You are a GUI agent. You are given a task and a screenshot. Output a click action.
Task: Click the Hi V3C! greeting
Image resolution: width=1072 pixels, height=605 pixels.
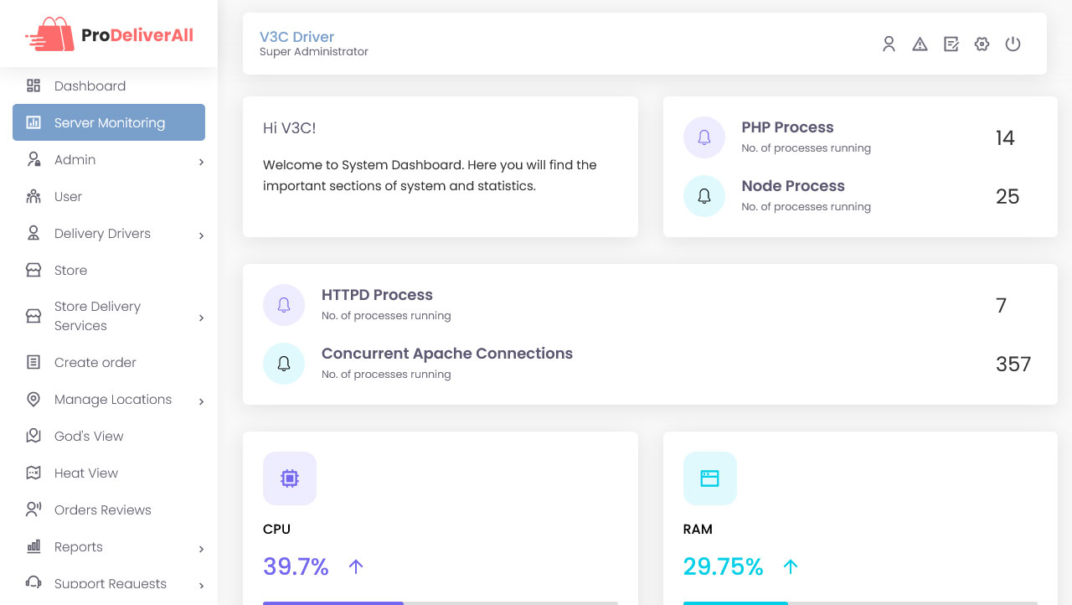coord(290,128)
